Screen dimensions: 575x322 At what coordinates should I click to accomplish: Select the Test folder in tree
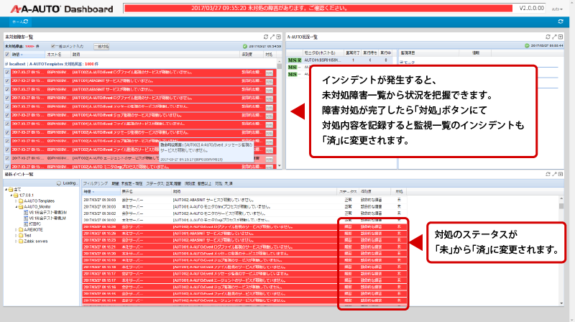[x=28, y=236]
